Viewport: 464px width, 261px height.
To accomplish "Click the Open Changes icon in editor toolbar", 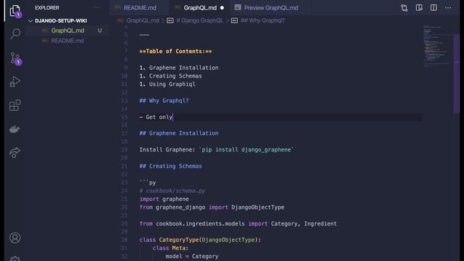I will pyautogui.click(x=405, y=8).
